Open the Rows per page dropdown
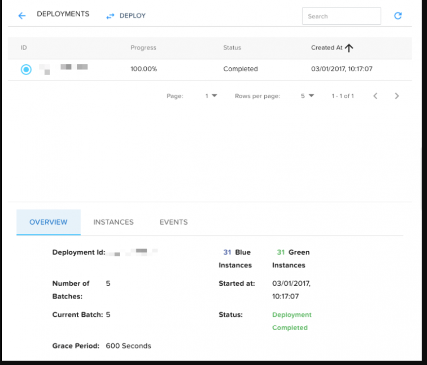427x365 pixels. (x=307, y=96)
